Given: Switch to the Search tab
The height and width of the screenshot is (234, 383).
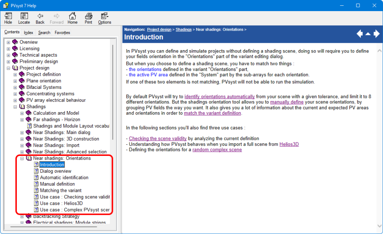Looking at the screenshot, I should 44,33.
